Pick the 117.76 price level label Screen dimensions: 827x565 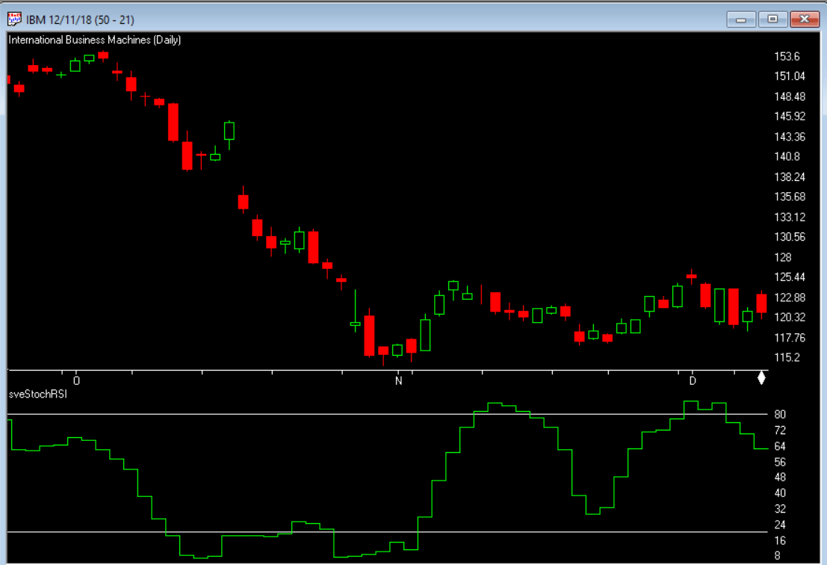(790, 338)
